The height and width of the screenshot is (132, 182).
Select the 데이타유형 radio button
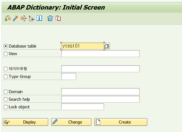[6, 69]
